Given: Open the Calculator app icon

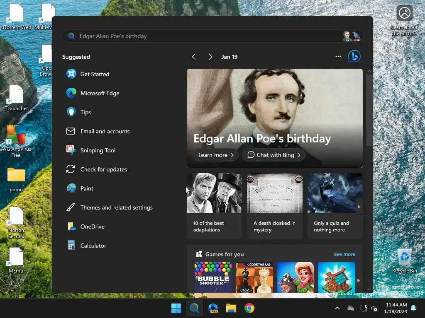Looking at the screenshot, I should (71, 245).
